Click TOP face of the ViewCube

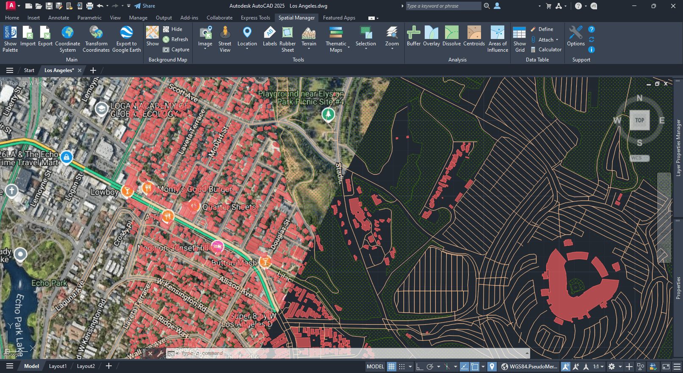[639, 120]
